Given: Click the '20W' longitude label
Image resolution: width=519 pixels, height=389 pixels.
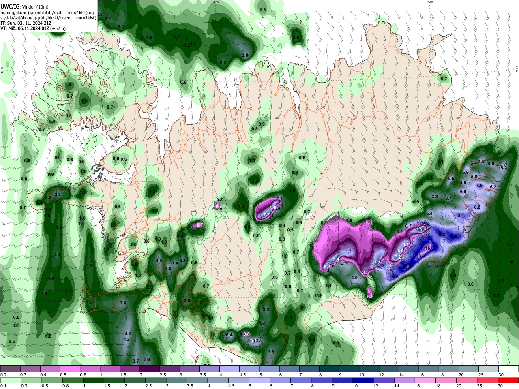Looking at the screenshot, I should [x=216, y=2].
